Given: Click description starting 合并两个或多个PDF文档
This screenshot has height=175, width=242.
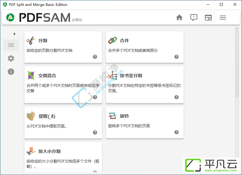Looking at the screenshot, I should [x=63, y=88].
